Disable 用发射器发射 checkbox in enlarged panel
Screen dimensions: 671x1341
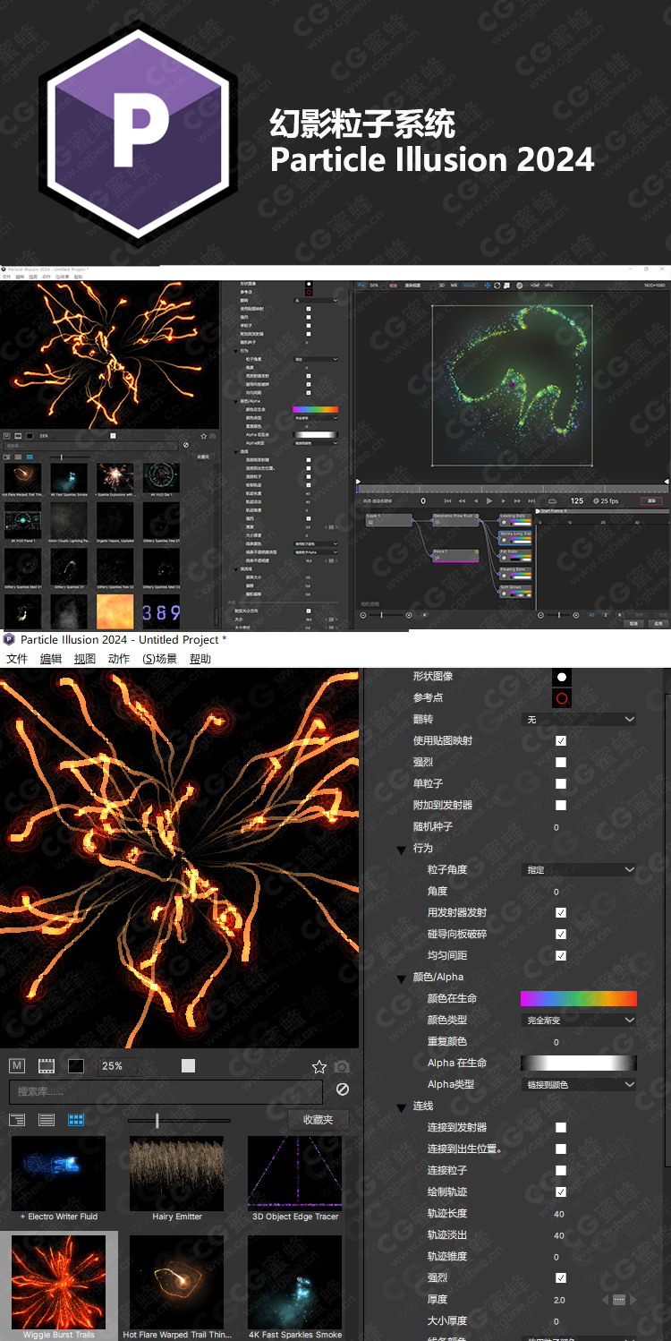click(561, 913)
